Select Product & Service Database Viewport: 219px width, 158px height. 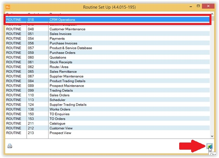(107, 48)
